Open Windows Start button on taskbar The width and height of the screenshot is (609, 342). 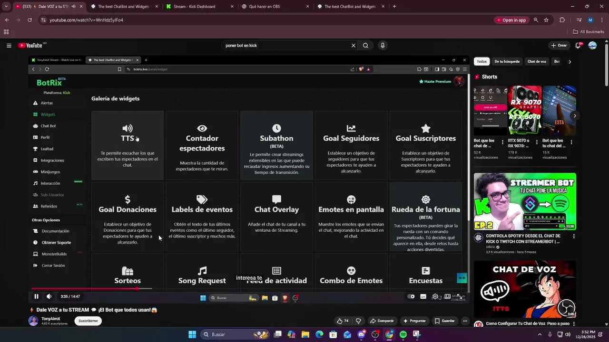(x=192, y=334)
